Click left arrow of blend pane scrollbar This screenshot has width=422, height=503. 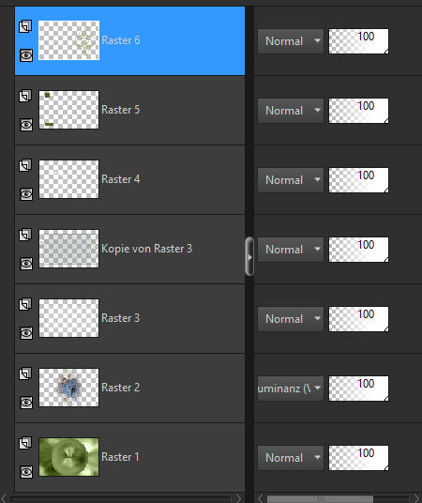(x=261, y=498)
